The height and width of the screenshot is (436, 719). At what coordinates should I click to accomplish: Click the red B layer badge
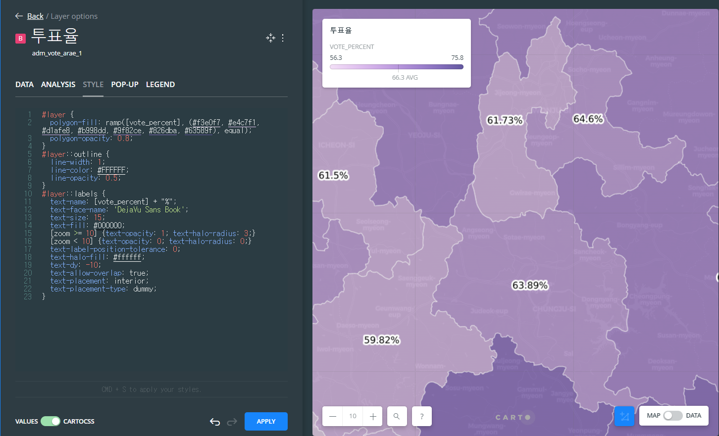point(20,38)
